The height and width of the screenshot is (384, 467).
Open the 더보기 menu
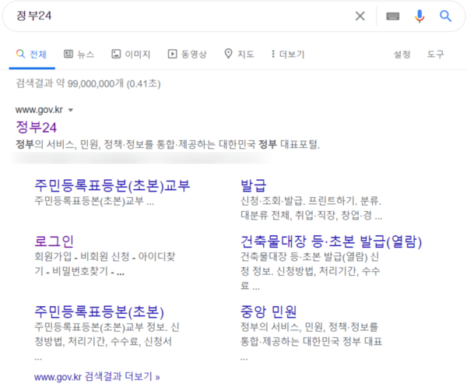coord(288,55)
